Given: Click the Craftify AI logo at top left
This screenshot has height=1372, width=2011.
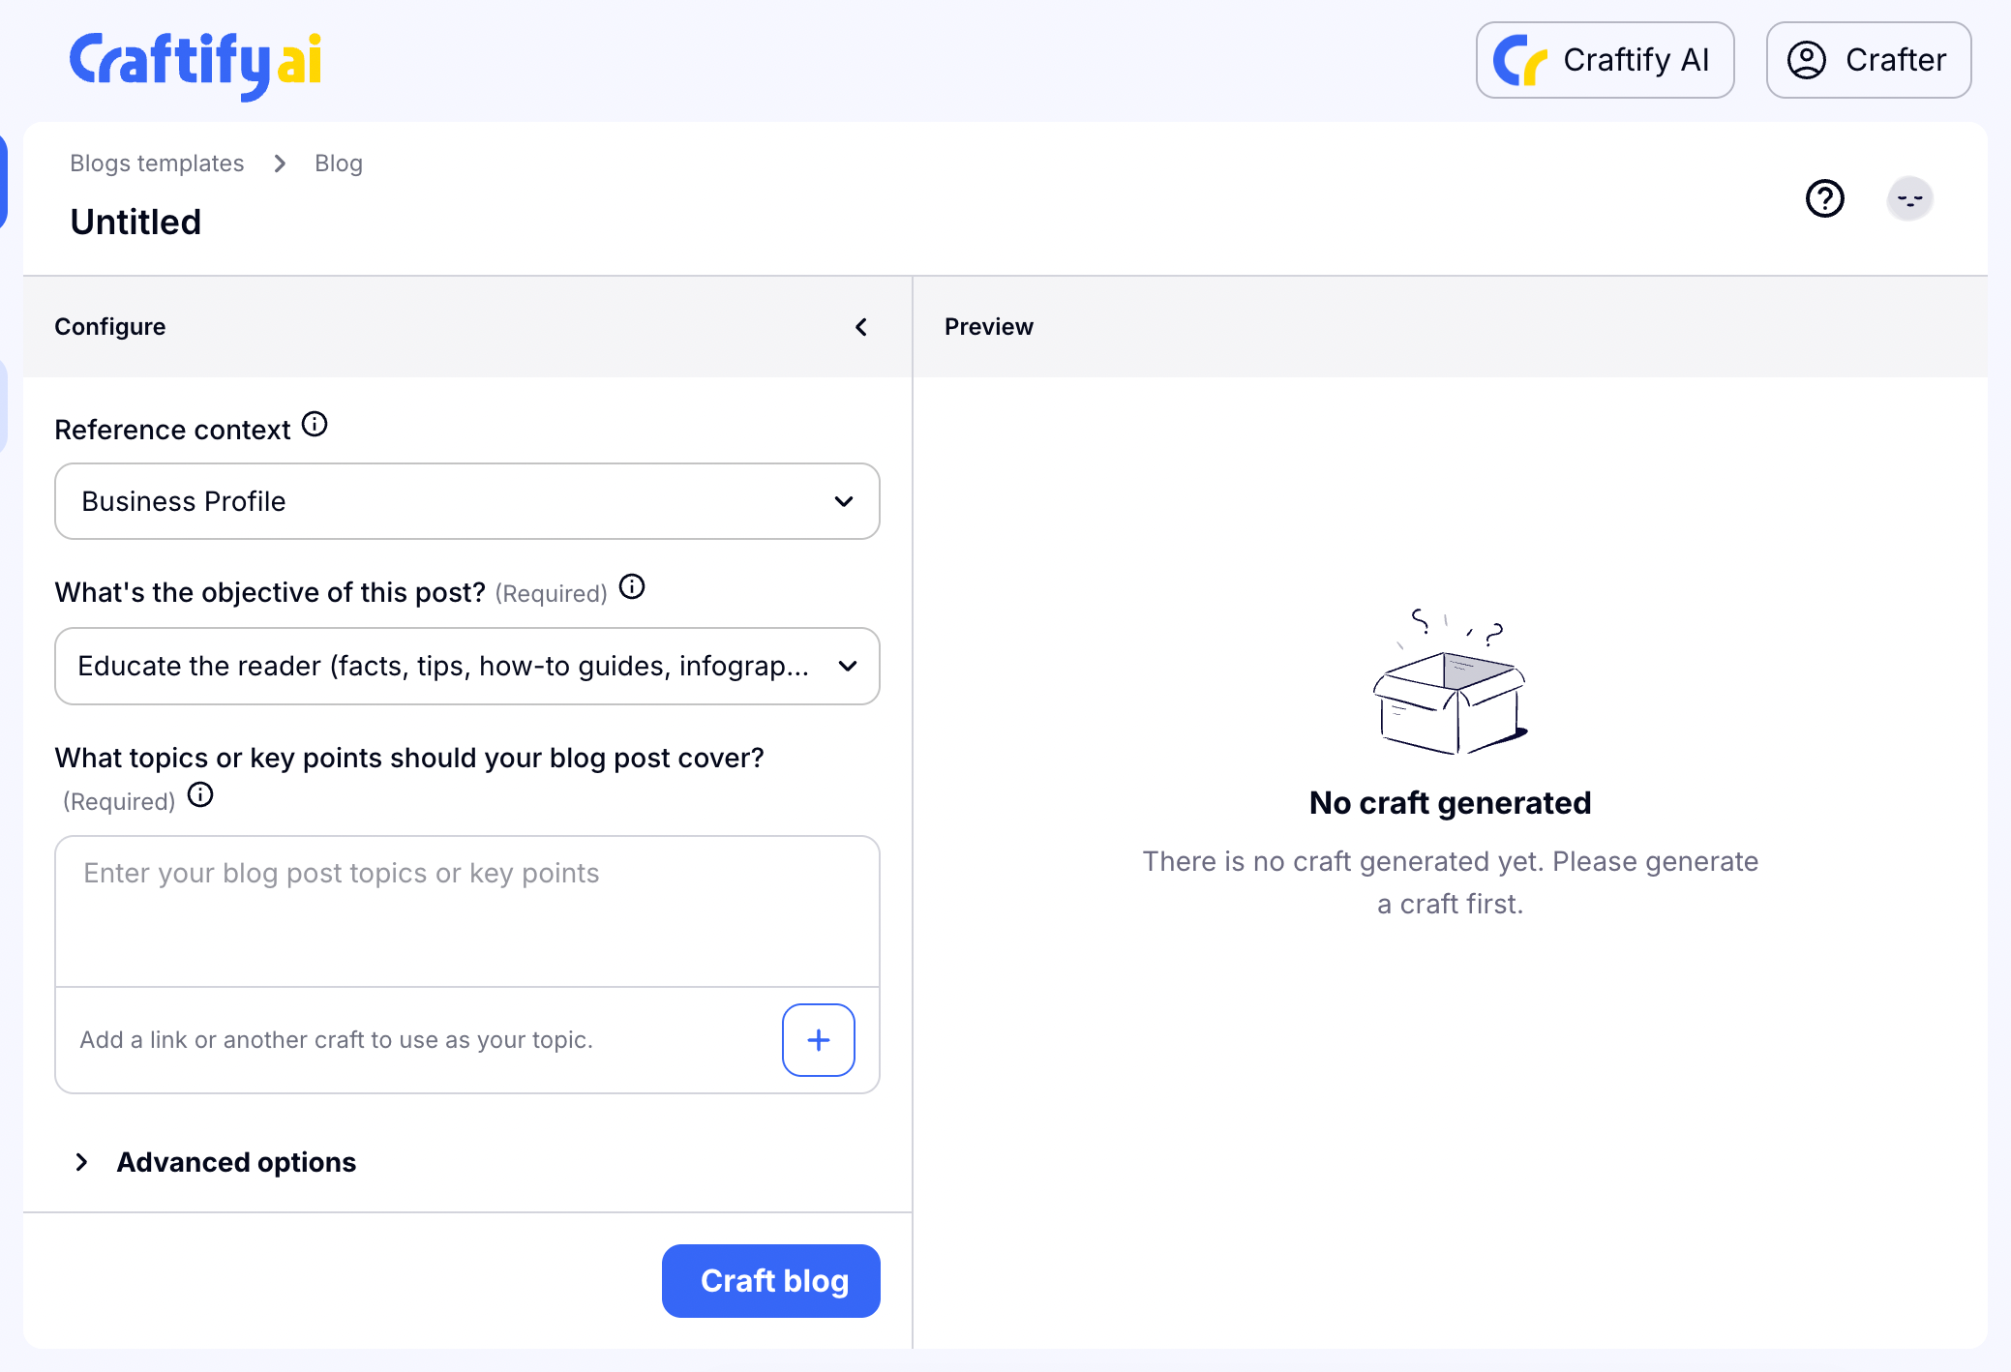Looking at the screenshot, I should coord(195,62).
